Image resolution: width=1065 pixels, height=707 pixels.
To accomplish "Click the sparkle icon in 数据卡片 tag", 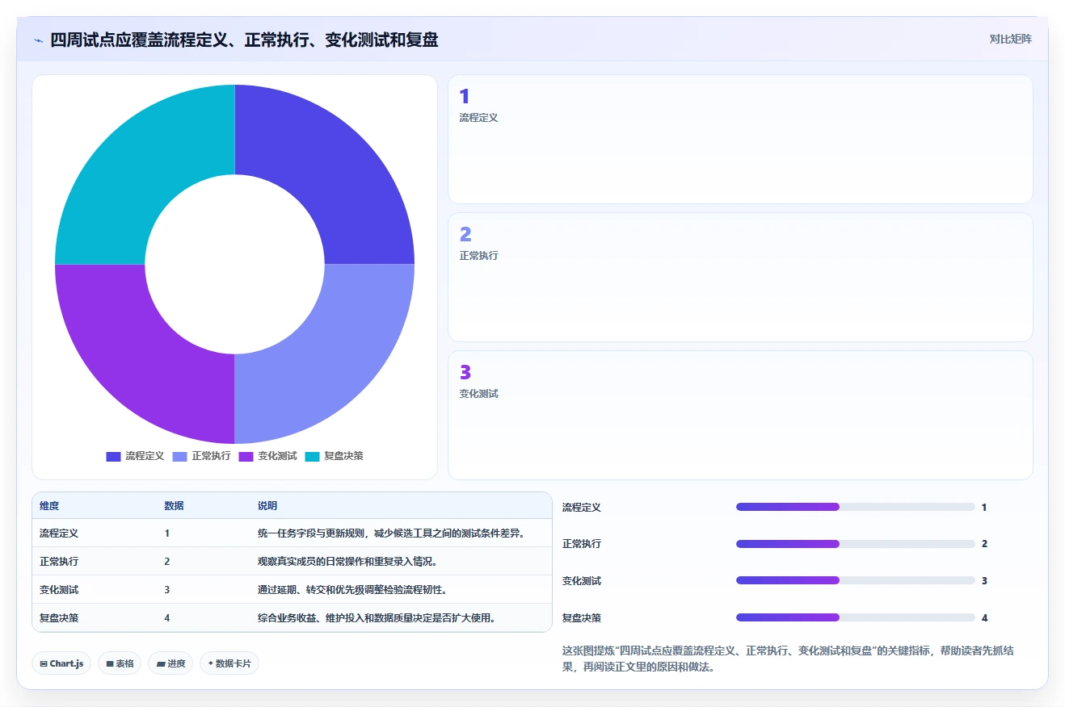I will [211, 663].
